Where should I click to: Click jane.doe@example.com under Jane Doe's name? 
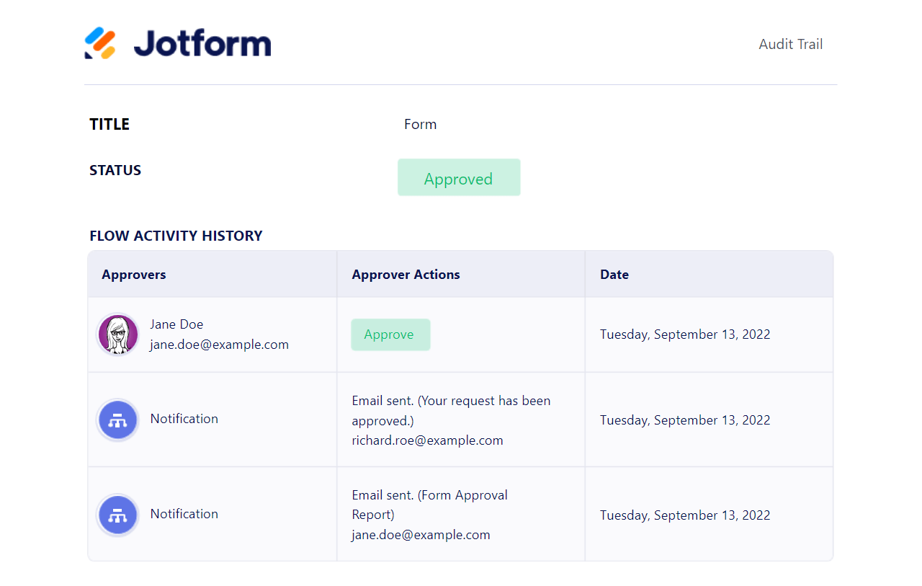219,345
